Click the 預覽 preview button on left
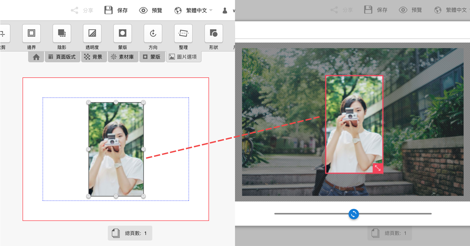The height and width of the screenshot is (246, 470). click(151, 10)
